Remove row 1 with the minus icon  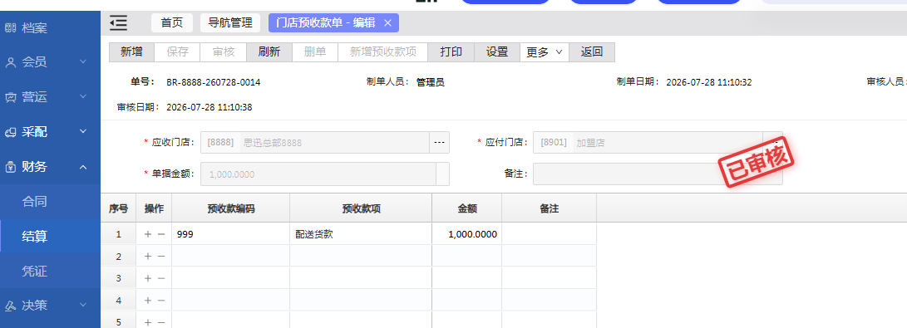pyautogui.click(x=161, y=234)
